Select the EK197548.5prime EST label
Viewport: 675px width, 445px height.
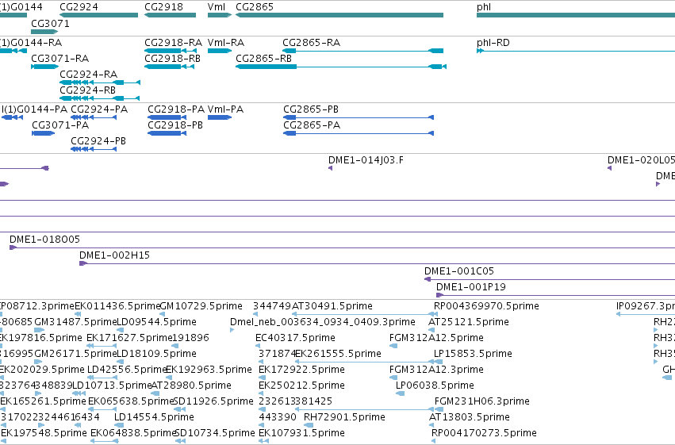[44, 433]
